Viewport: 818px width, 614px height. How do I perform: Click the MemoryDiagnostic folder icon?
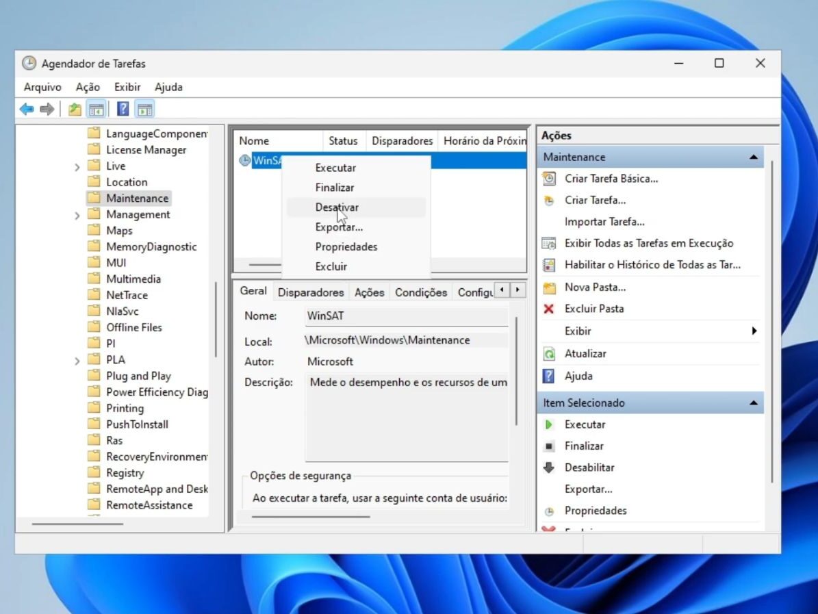tap(94, 246)
